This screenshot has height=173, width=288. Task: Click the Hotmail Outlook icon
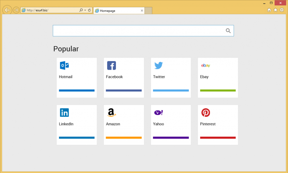click(x=64, y=66)
